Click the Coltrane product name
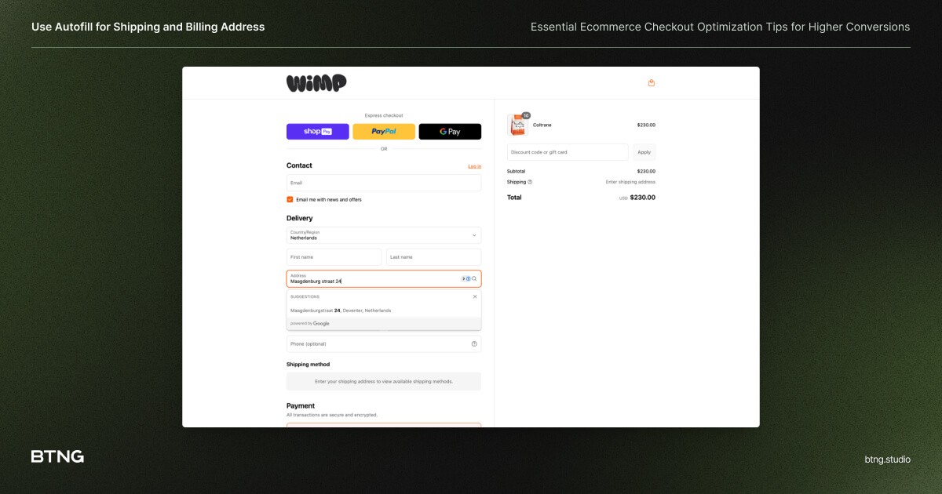Screen dimensions: 942x494 [x=542, y=125]
